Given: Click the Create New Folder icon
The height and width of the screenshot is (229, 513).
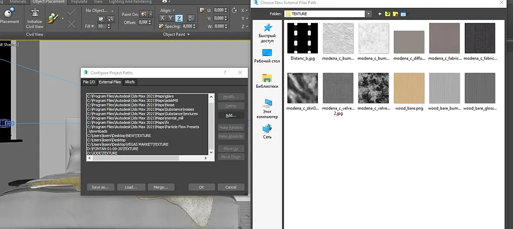Looking at the screenshot, I should [396, 14].
